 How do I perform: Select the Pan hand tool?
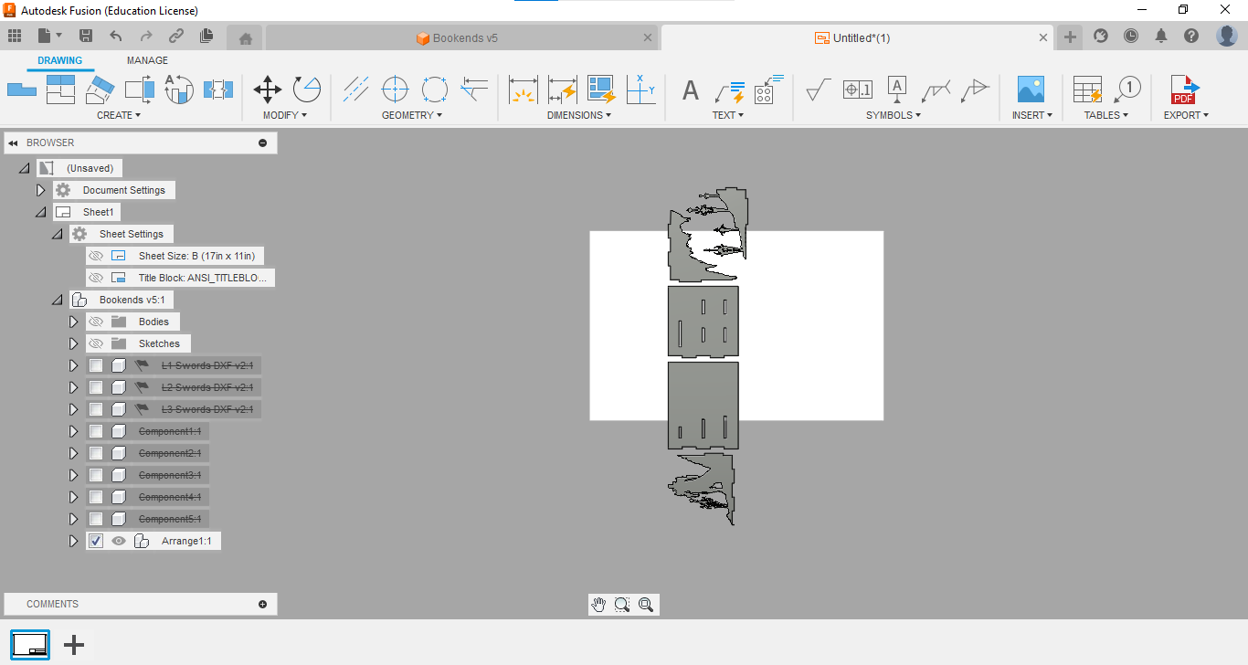pos(598,605)
